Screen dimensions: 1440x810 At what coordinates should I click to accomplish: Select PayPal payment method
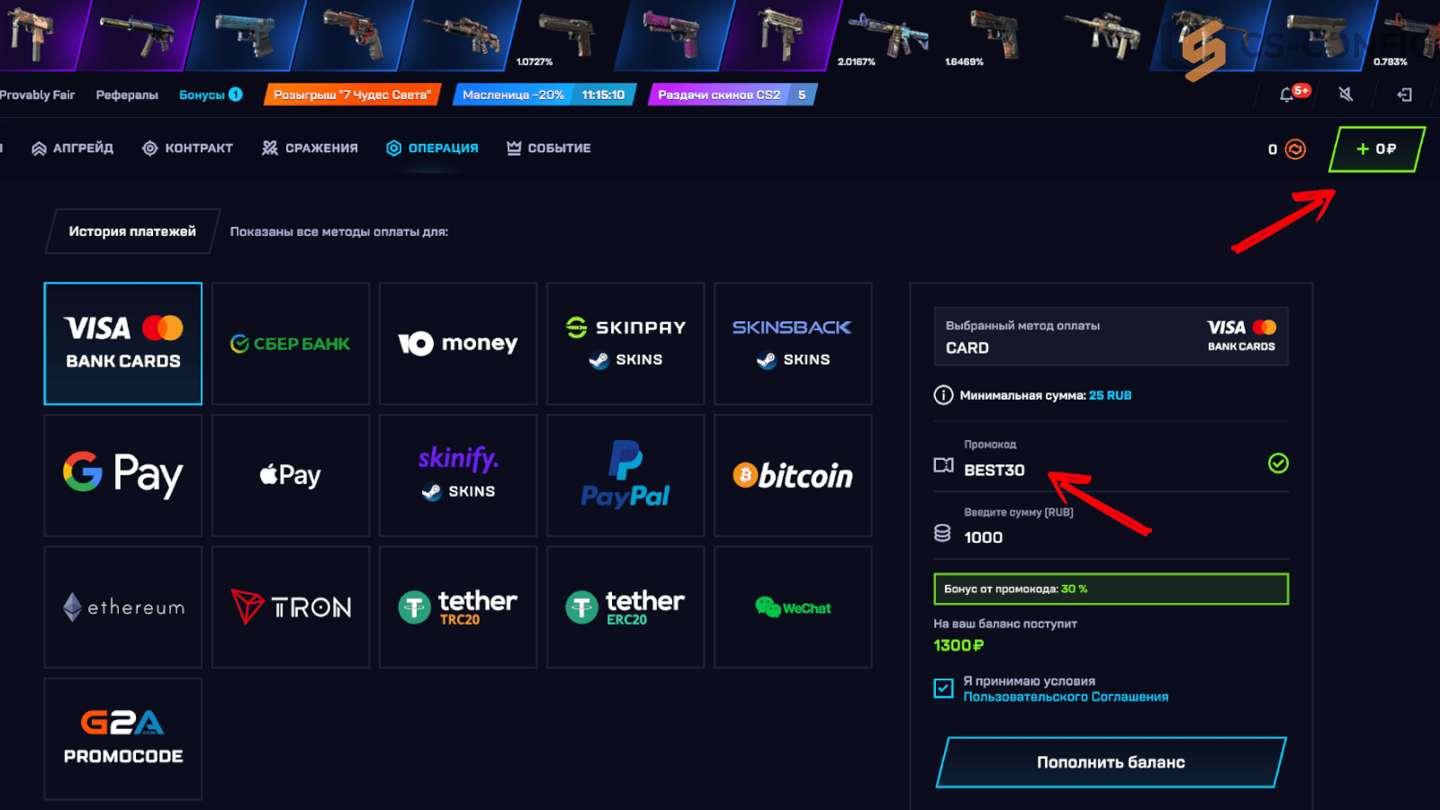(x=625, y=475)
